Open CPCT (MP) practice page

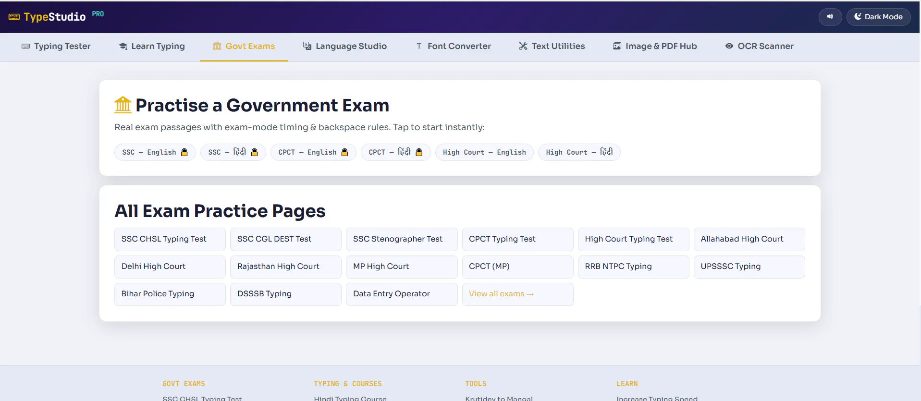pos(517,267)
